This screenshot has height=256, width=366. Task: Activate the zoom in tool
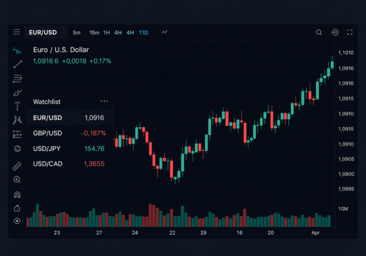coord(17,180)
